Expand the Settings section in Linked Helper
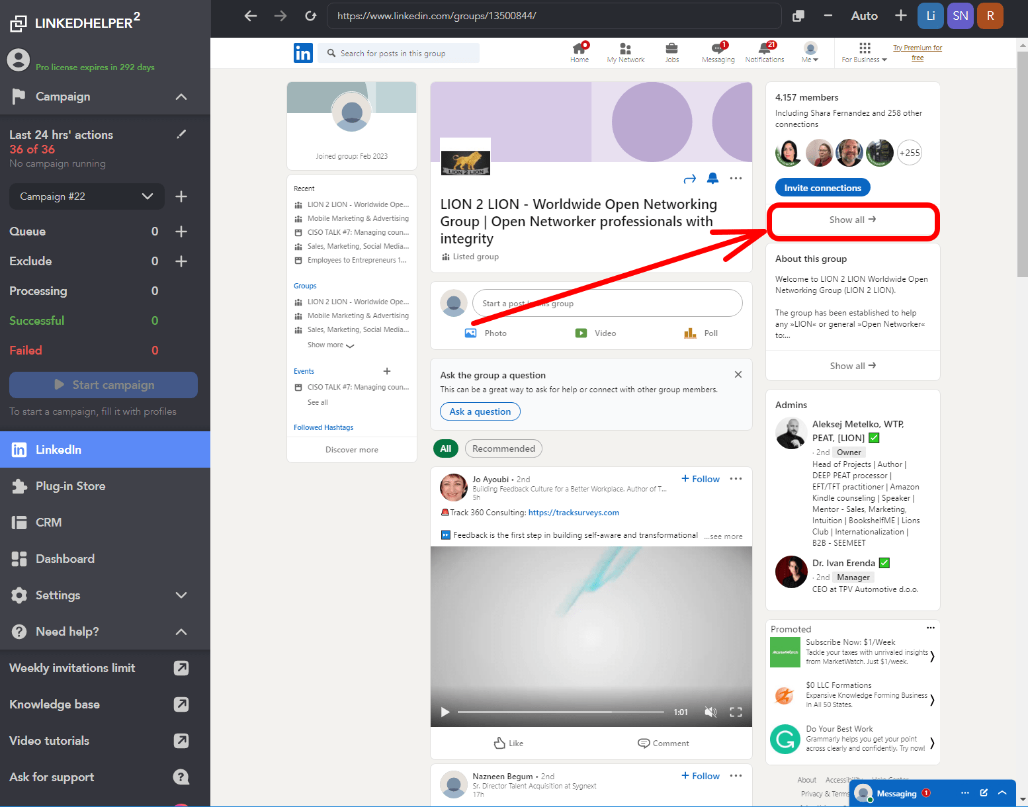Viewport: 1028px width, 807px height. click(x=181, y=595)
